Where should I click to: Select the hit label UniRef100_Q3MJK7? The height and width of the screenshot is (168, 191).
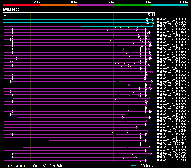pyautogui.click(x=171, y=46)
